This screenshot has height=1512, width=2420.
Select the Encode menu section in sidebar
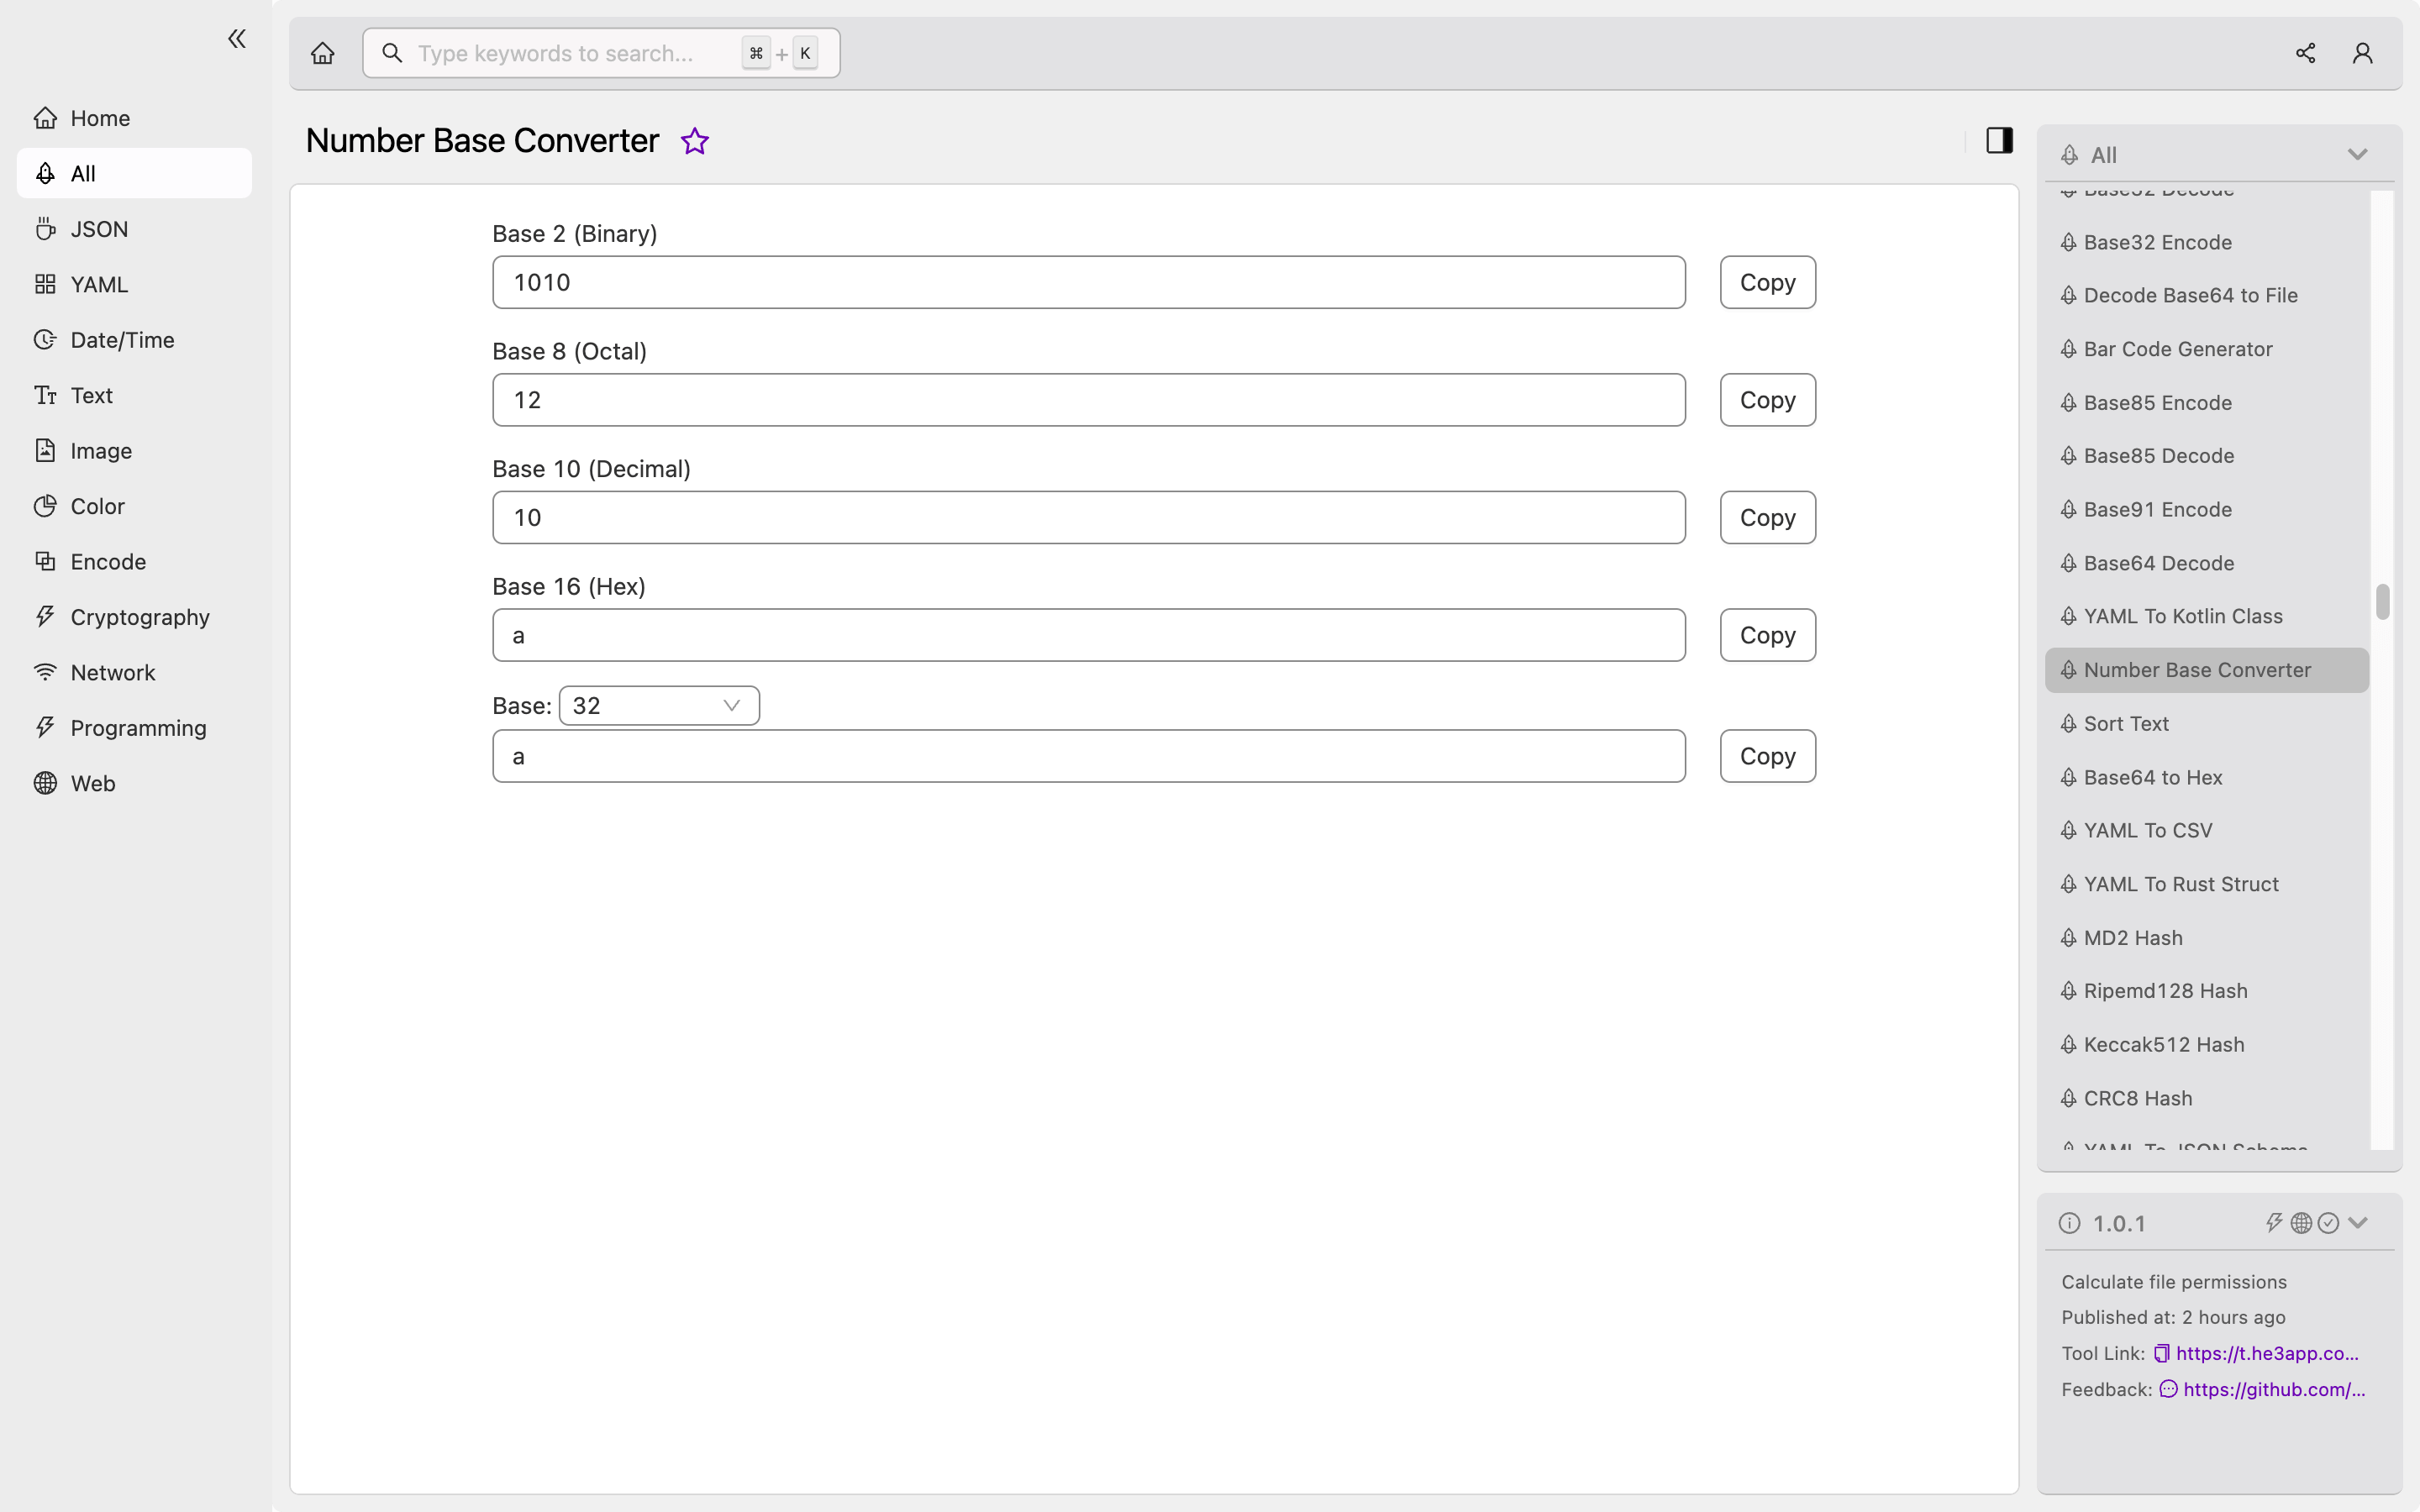108,561
